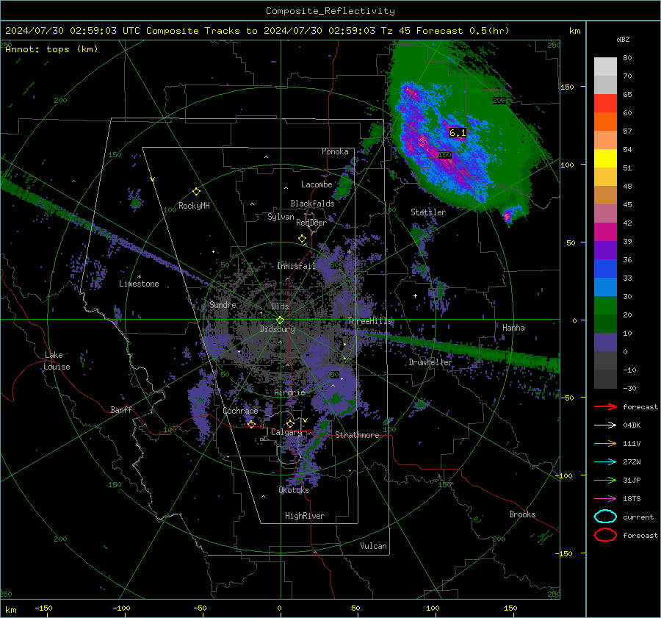Click the Banff label
661x618 pixels.
[121, 409]
